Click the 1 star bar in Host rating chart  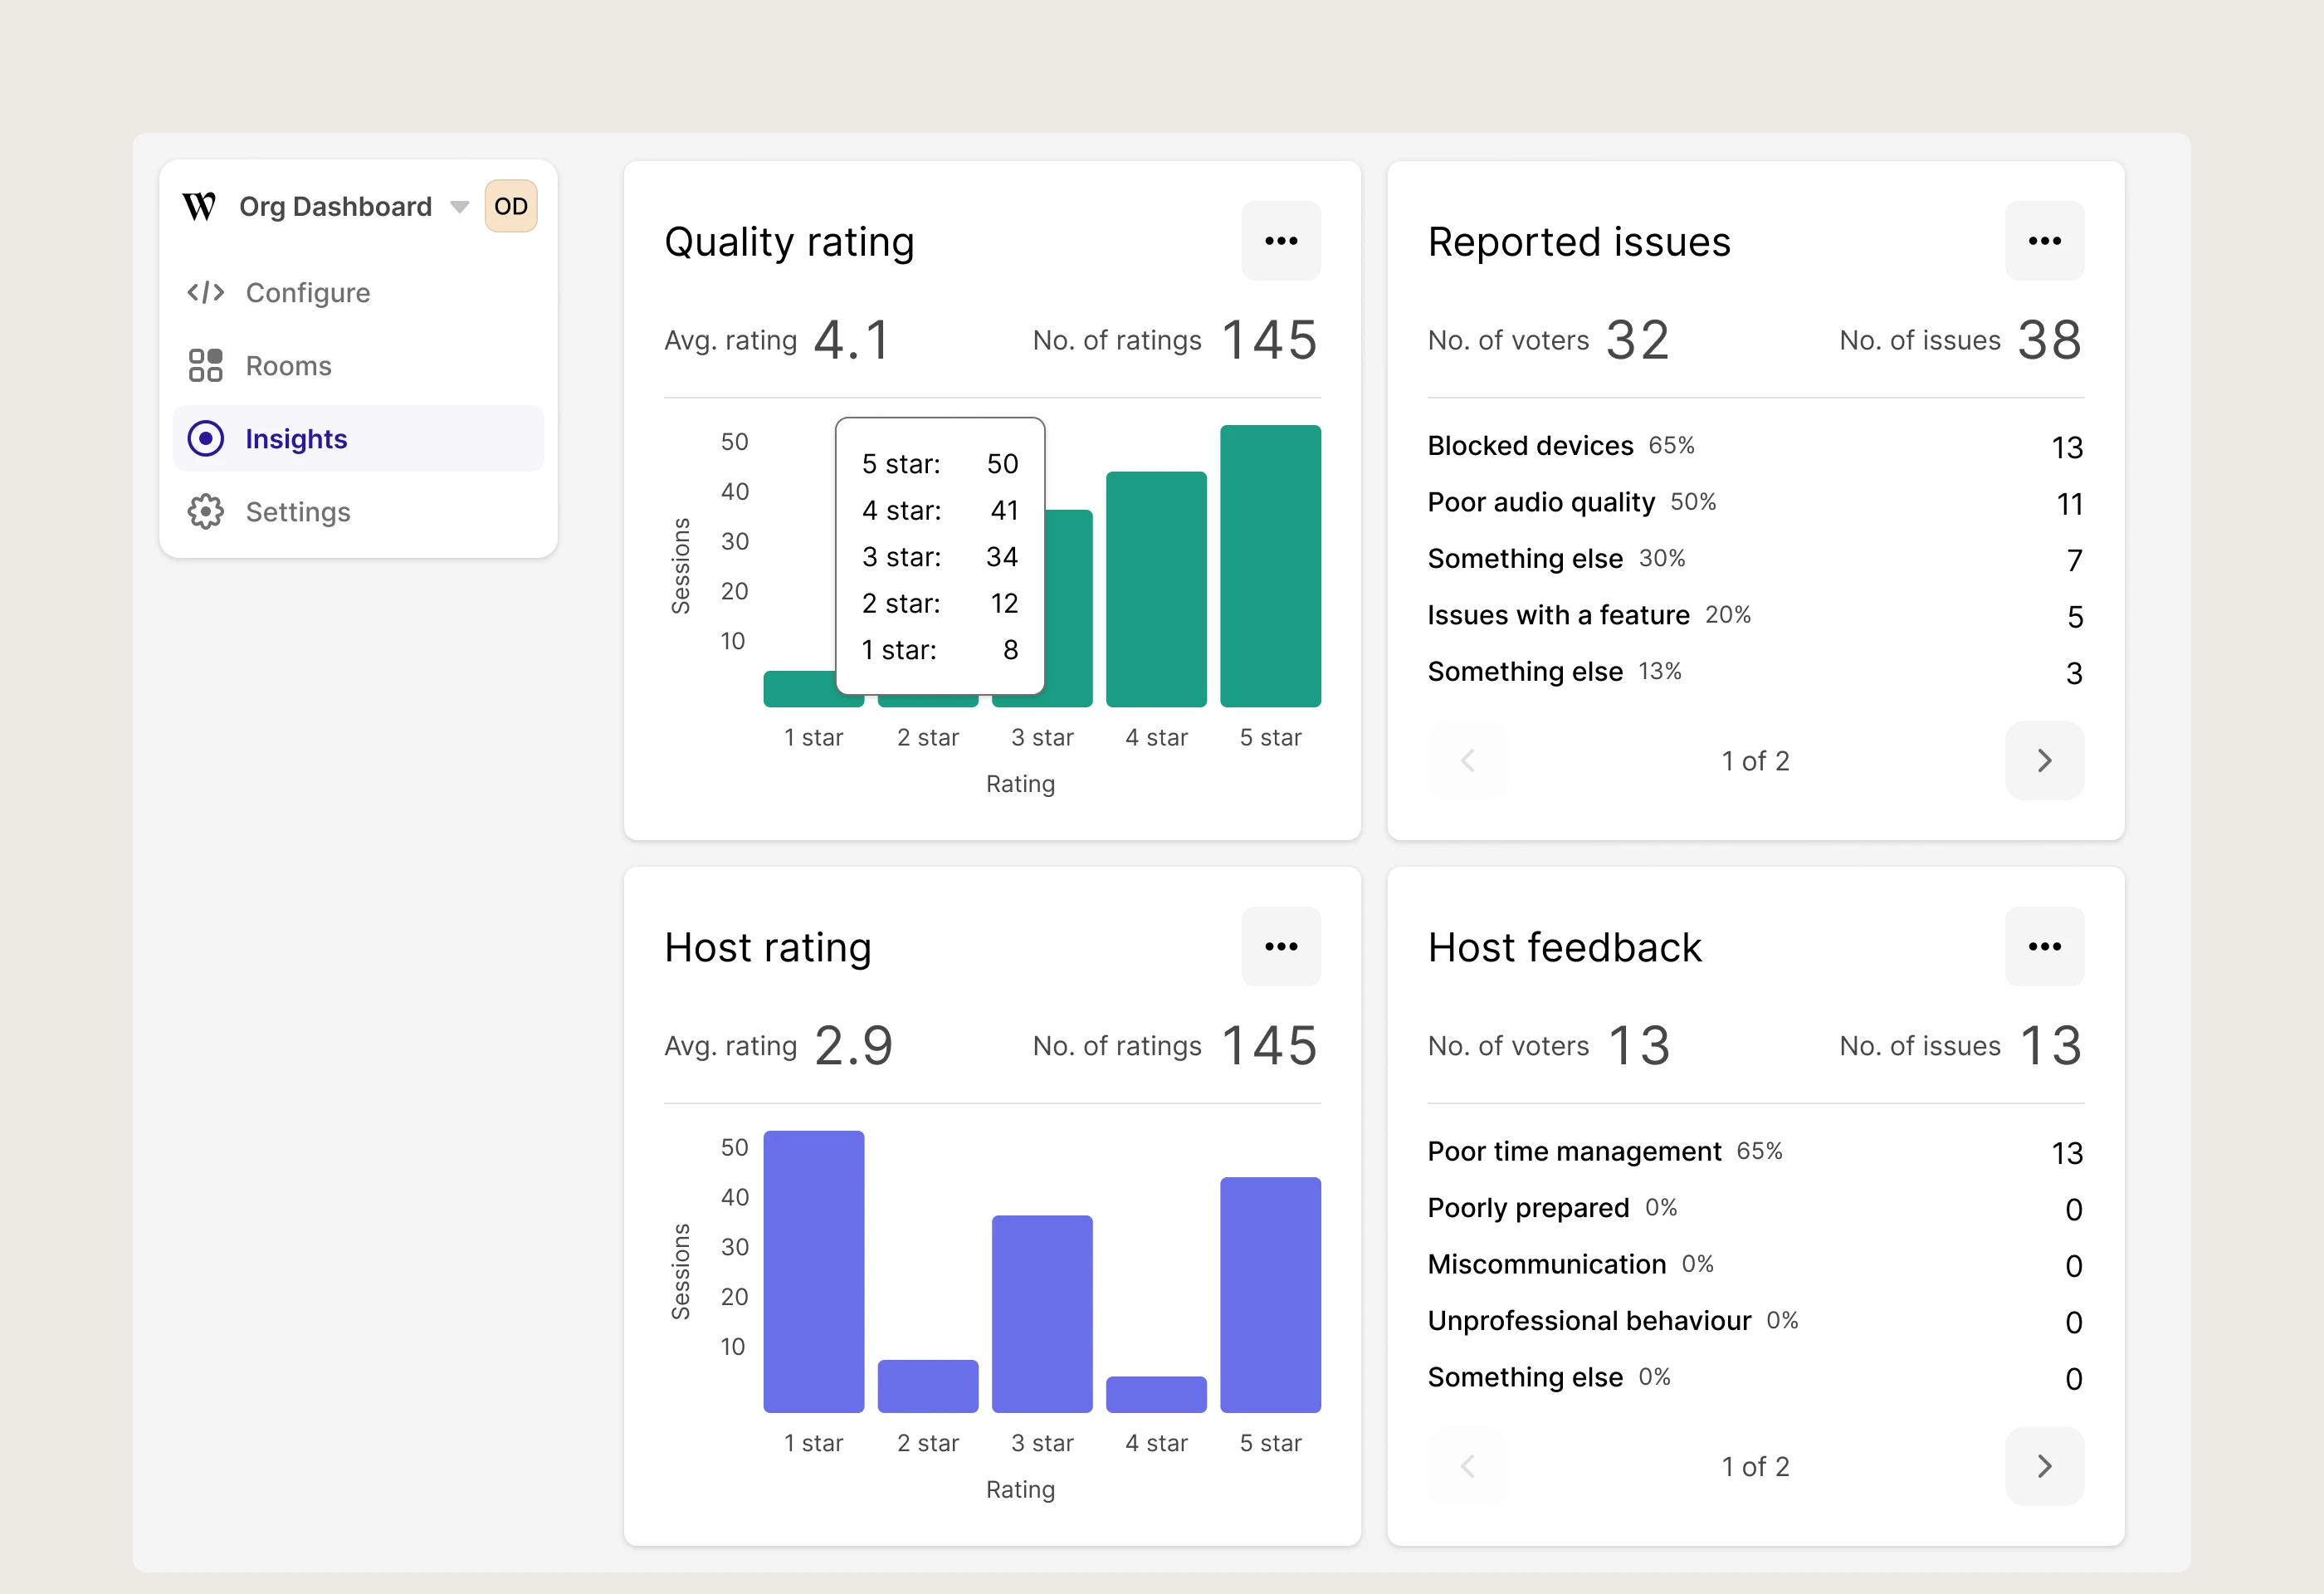coord(814,1271)
